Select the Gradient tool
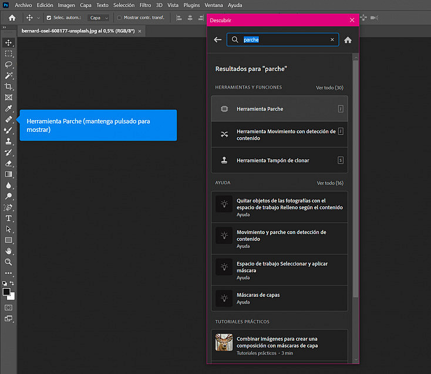The height and width of the screenshot is (374, 431). (x=9, y=175)
